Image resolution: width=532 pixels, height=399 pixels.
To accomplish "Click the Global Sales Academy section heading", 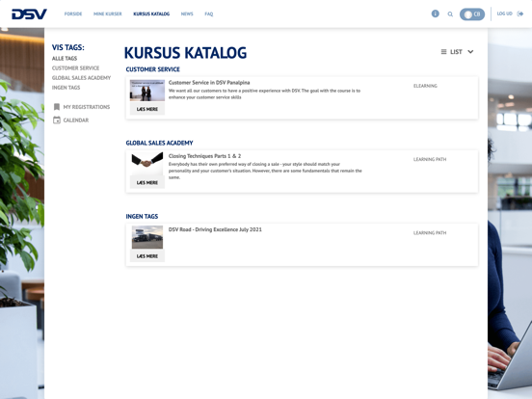I will click(x=159, y=143).
